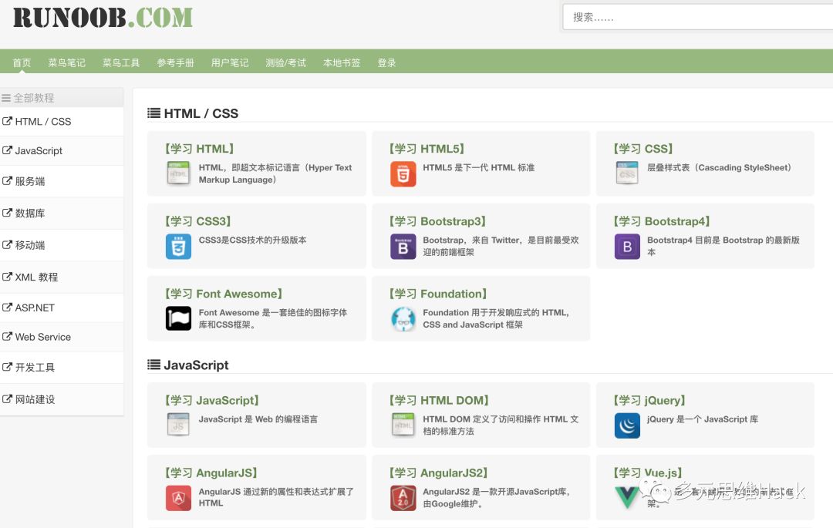Click the menu icon beside 全部教程
This screenshot has width=833, height=528.
click(x=6, y=98)
